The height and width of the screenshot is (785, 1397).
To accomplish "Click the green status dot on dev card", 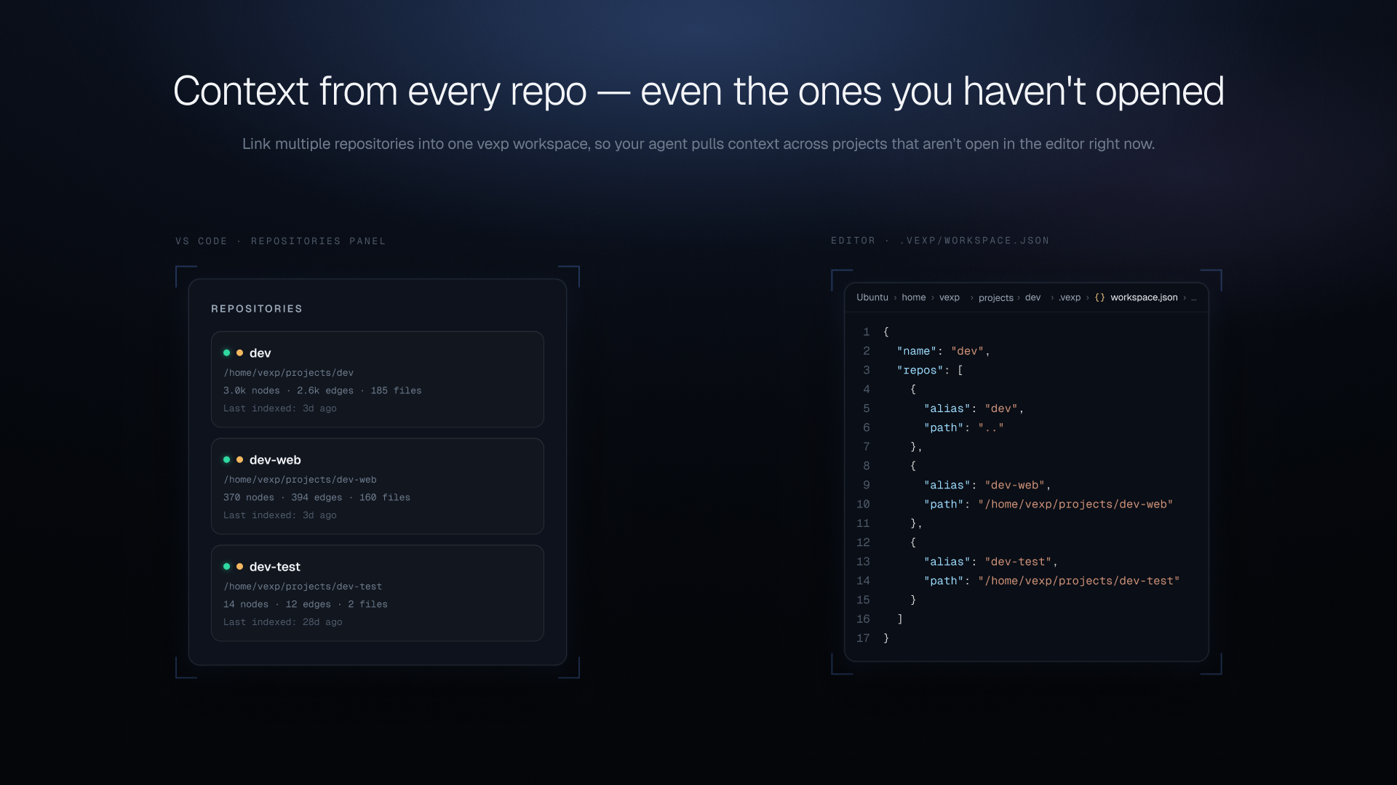I will [227, 353].
